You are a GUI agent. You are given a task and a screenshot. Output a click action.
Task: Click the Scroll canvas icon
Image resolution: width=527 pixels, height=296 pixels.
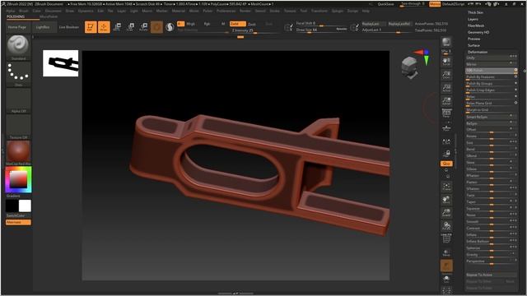point(446,62)
